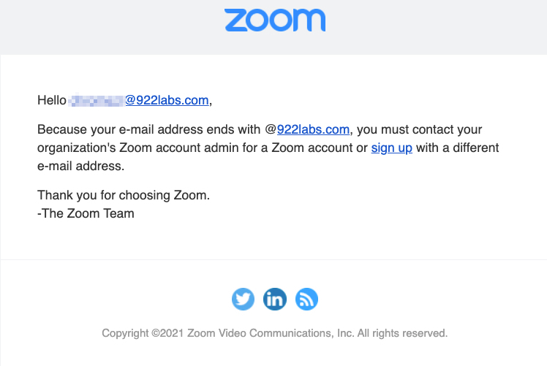This screenshot has height=366, width=547.
Task: Click the 'Copyright ©2021' text in footer
Action: click(143, 333)
